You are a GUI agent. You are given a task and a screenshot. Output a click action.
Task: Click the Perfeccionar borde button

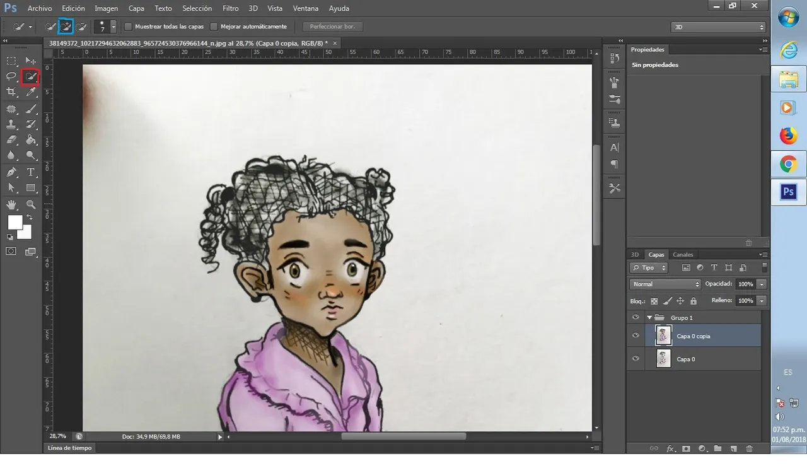(x=332, y=26)
